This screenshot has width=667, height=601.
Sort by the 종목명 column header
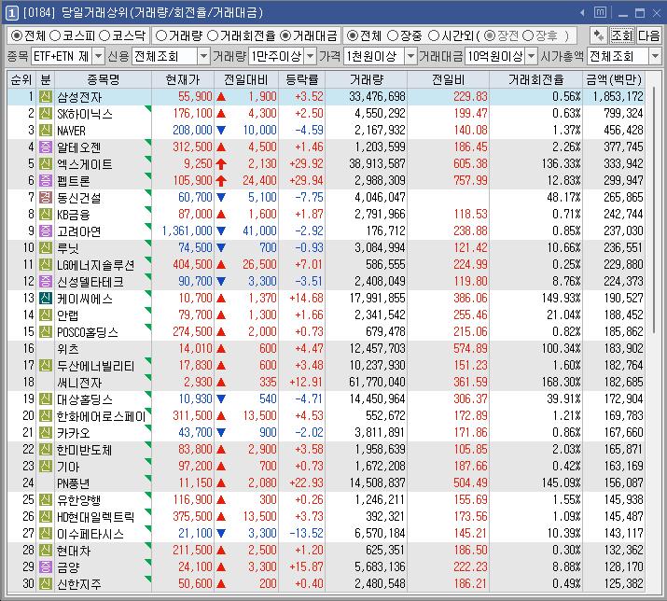(103, 79)
